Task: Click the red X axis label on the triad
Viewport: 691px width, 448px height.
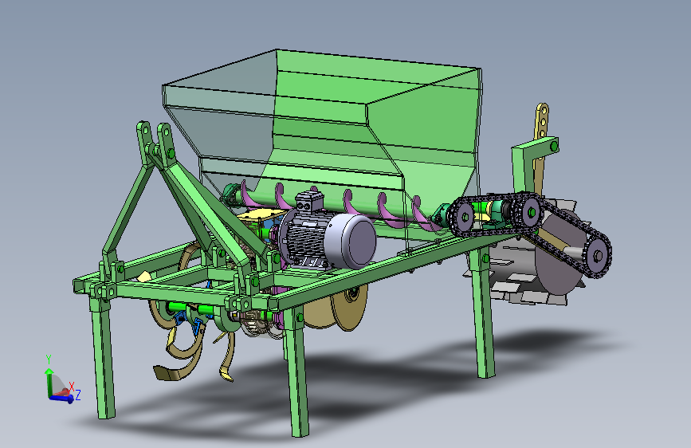Action: coord(72,387)
